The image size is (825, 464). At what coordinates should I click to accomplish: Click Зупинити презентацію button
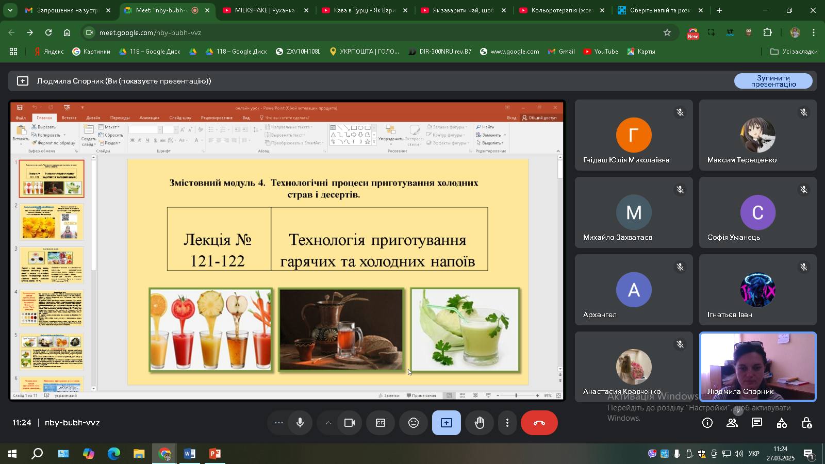773,81
